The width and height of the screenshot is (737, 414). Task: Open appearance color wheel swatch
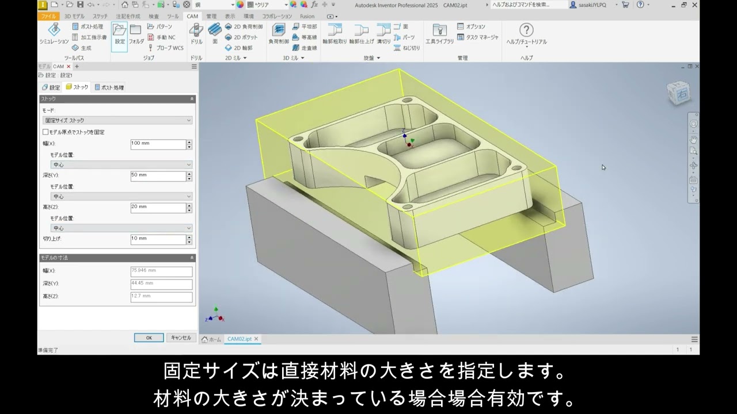click(x=241, y=5)
